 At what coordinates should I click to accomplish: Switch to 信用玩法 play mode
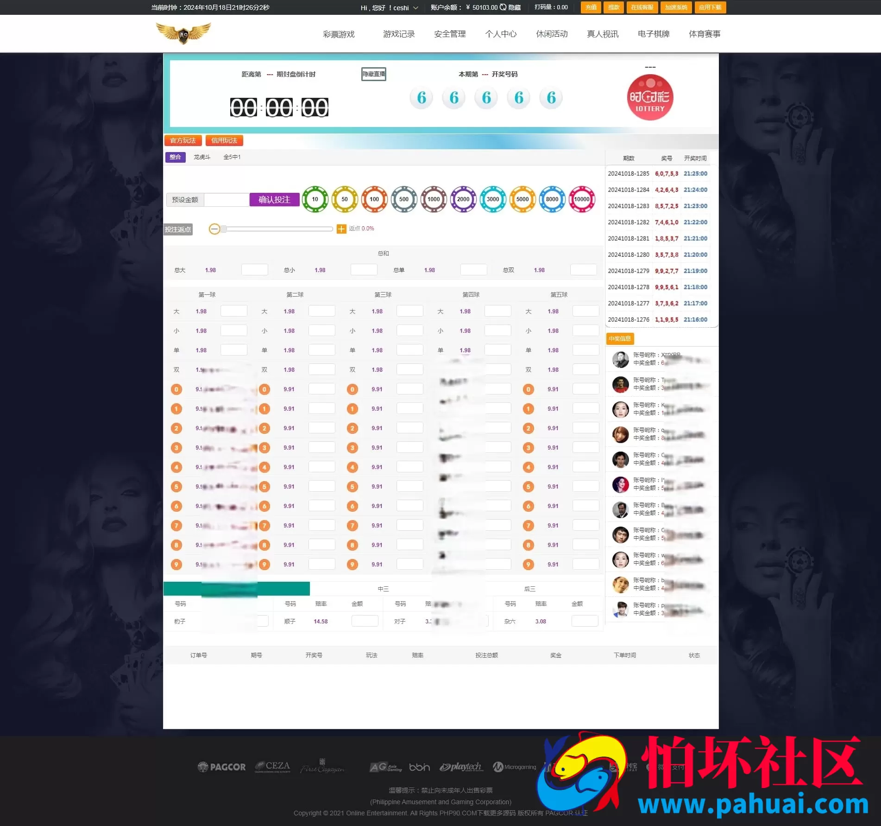pyautogui.click(x=225, y=140)
